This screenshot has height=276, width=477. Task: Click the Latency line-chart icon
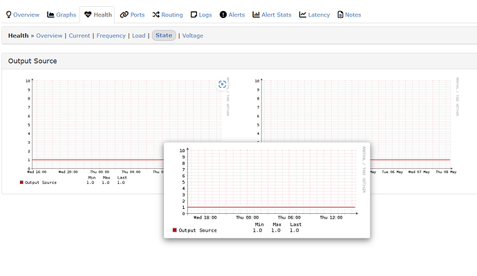303,15
